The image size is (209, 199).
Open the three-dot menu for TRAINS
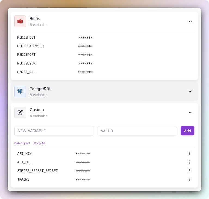(189, 179)
